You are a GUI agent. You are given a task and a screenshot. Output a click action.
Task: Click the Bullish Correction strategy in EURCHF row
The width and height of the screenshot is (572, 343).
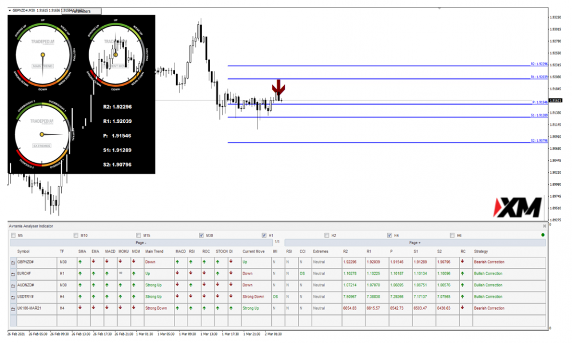pyautogui.click(x=488, y=274)
